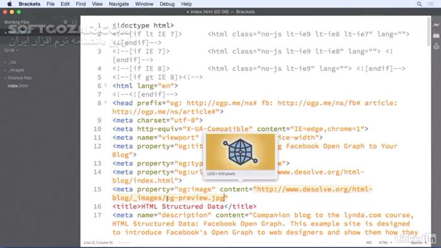Collapse code fold at line 6

tap(106, 86)
